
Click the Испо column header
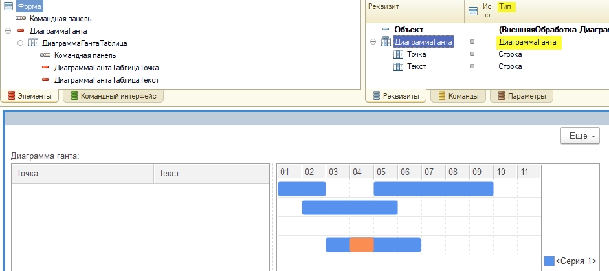coord(487,11)
